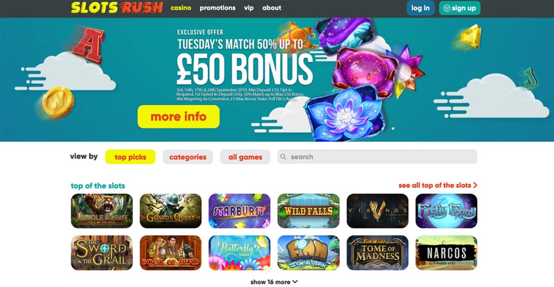Click the search magnifier icon
Viewport: 554px width, 287px height.
[283, 157]
